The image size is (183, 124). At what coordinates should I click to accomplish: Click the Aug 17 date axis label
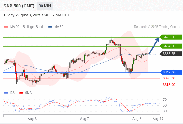158,119
